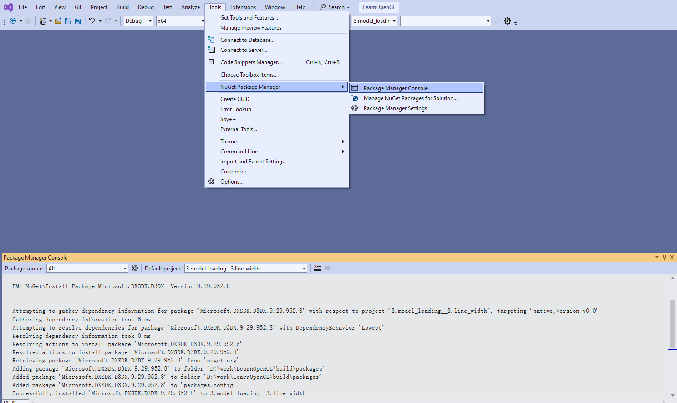Screen dimensions: 677x403
Task: Click the Connect to Server icon
Action: pos(211,50)
